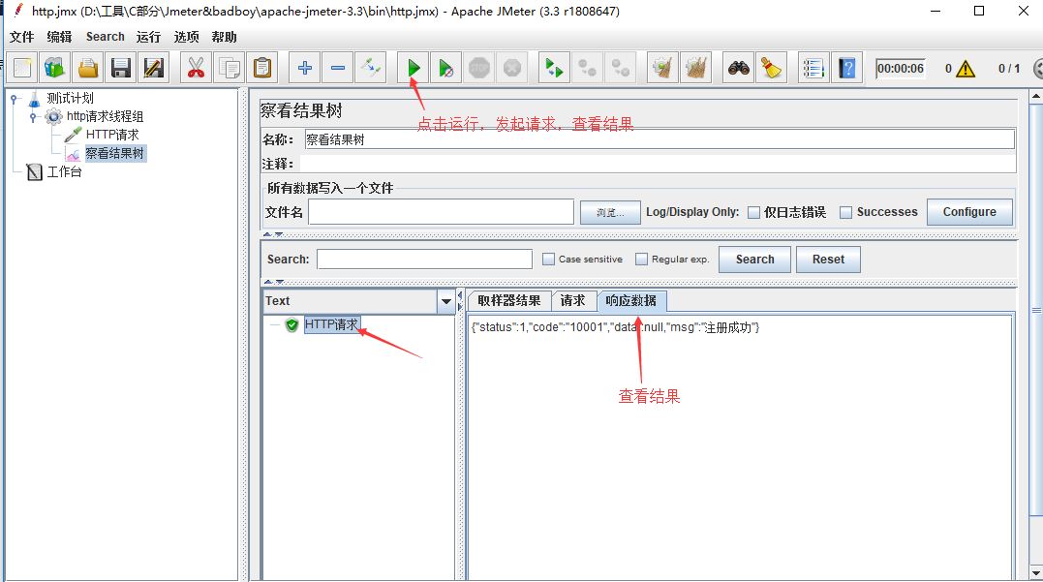Select HTTP请求 sampler in the test plan tree
This screenshot has height=582, width=1043.
[x=111, y=135]
